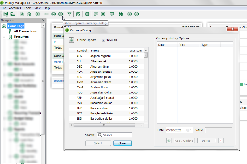Click the Organize Currency dollar icon
The width and height of the screenshot is (247, 164).
click(61, 14)
